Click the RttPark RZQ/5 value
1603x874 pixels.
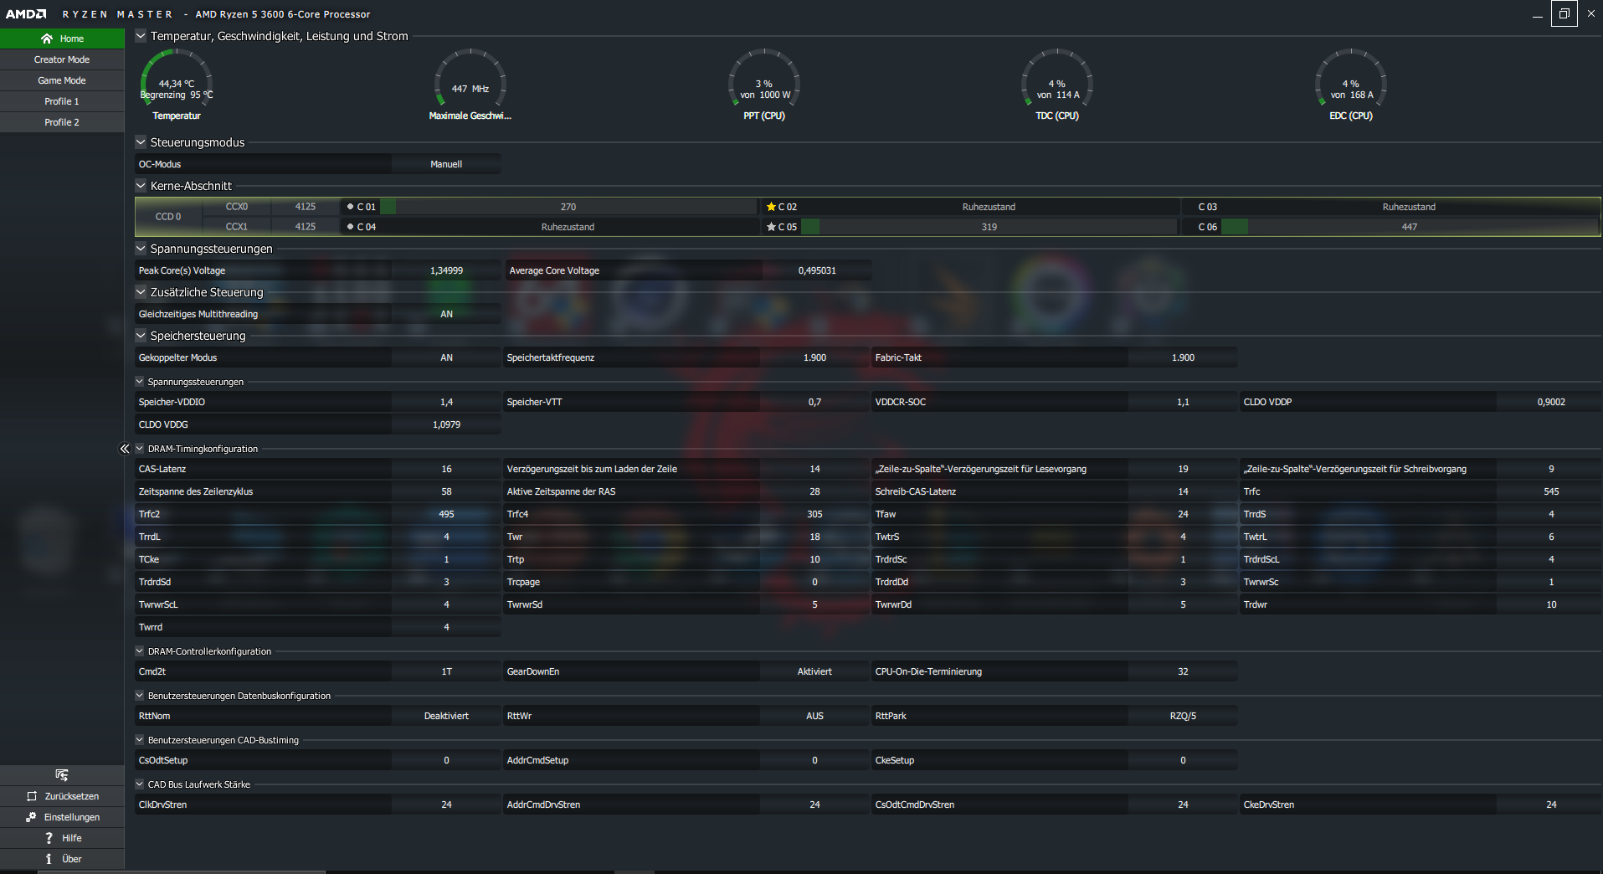click(1183, 716)
